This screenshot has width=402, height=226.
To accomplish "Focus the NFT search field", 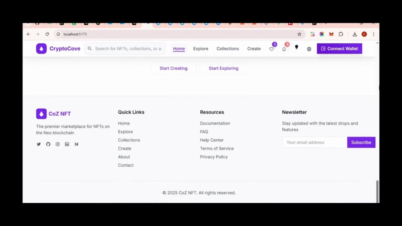I will click(x=125, y=49).
